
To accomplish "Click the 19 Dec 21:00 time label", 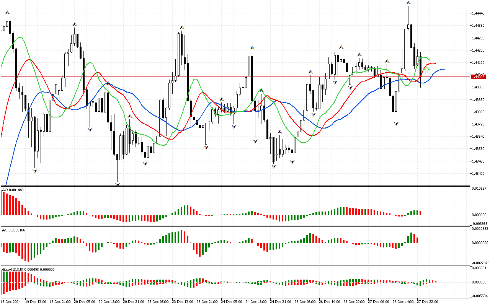I will click(60, 302).
